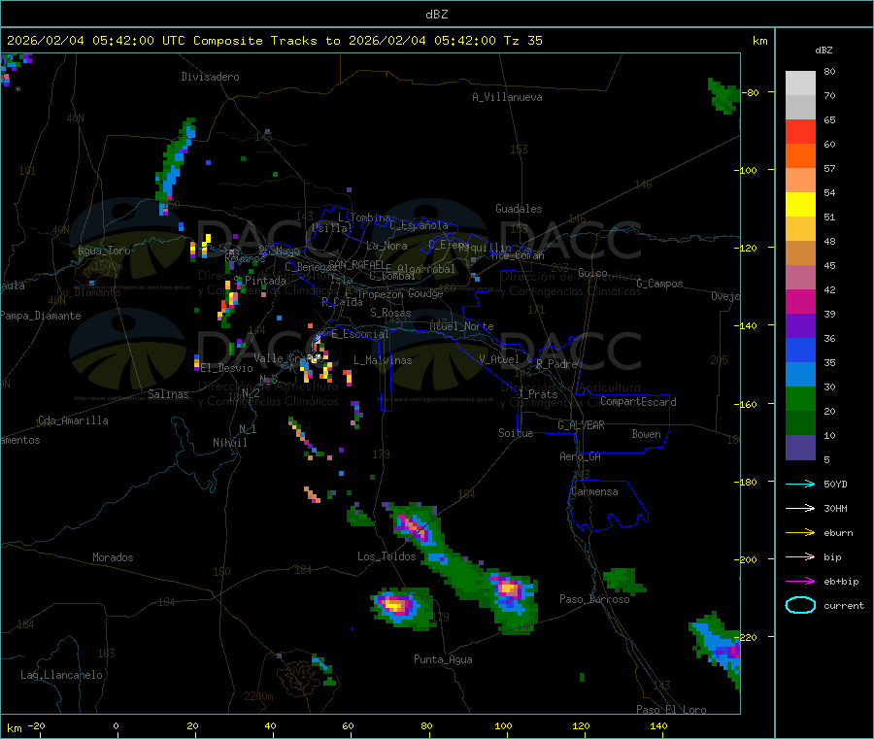Click the 'CompantEscard' map label

[x=639, y=402]
